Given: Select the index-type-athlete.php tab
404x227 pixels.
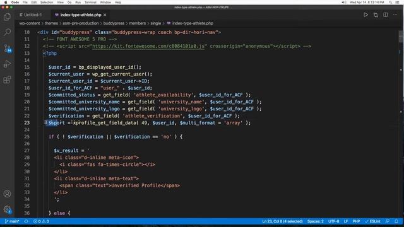Looking at the screenshot, I should click(80, 15).
